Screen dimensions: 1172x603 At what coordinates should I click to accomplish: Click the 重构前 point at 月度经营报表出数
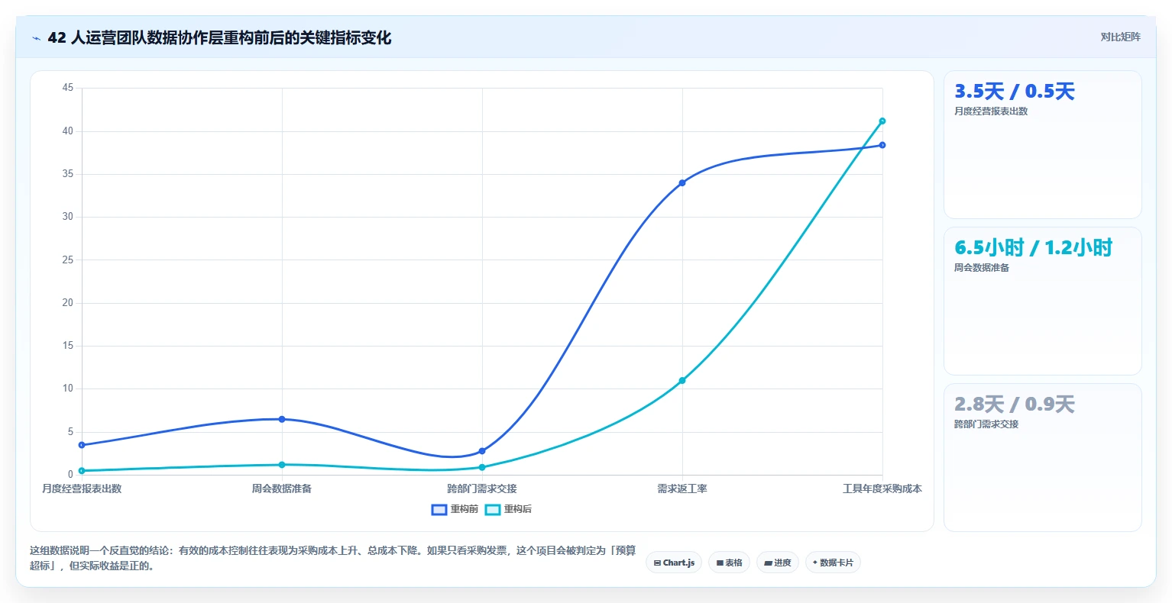pos(82,445)
